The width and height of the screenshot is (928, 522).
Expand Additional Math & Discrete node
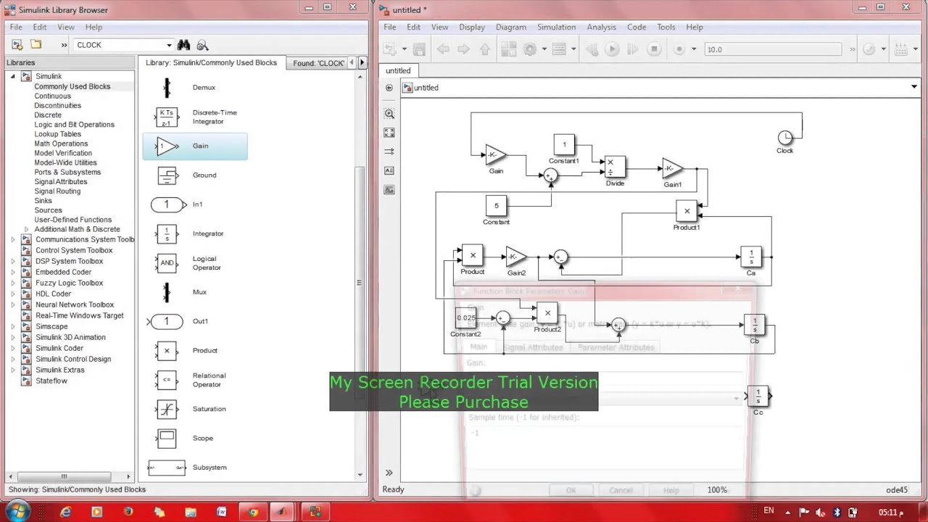click(27, 229)
